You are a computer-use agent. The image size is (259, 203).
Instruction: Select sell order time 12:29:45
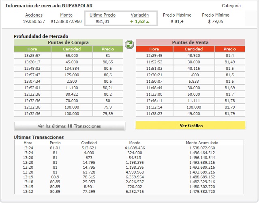(x=154, y=56)
